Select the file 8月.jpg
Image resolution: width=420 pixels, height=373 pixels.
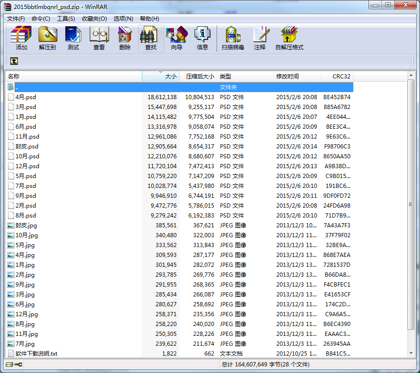[25, 324]
